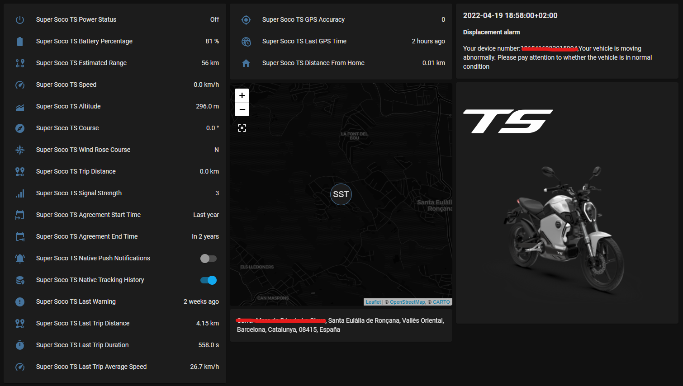Viewport: 683px width, 386px height.
Task: Click the 296.0 m altitude value
Action: 207,106
